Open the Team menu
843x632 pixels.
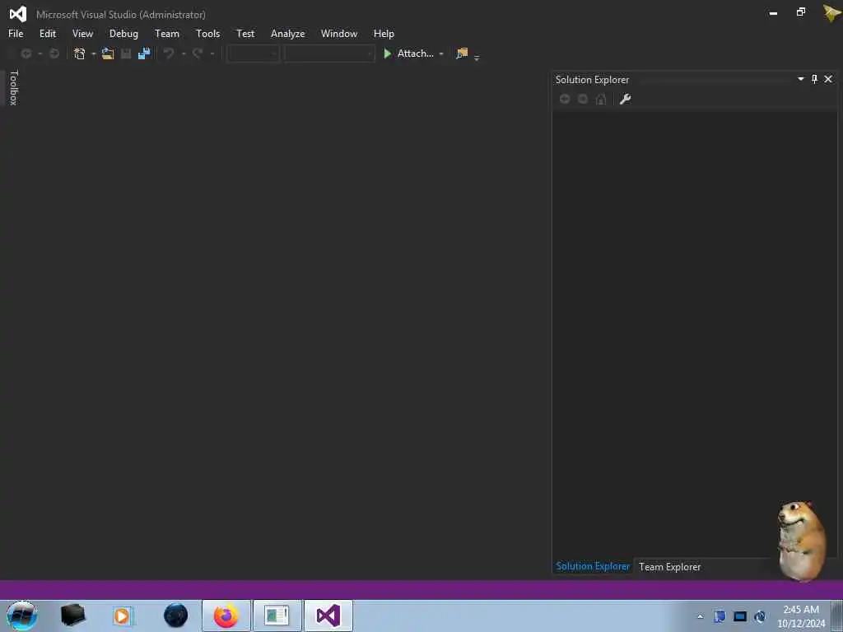[x=167, y=33]
